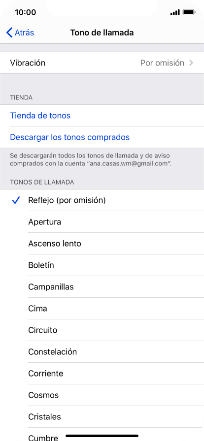Go back with the Atrás button
Screen dimensions: 204x441
point(20,32)
